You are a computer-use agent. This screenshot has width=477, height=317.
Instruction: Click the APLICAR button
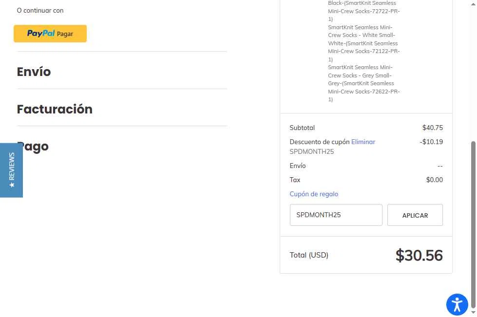click(415, 215)
